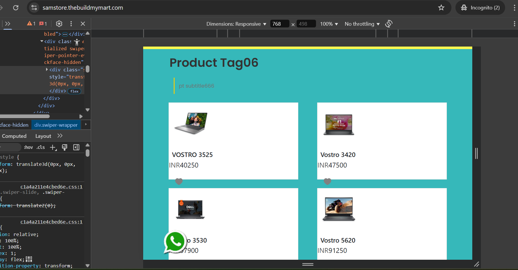
Task: Click the VOSTRO 3525 product title
Action: [x=192, y=155]
